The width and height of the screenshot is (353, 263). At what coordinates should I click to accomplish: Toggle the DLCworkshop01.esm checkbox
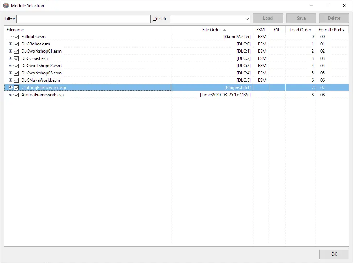tap(16, 51)
